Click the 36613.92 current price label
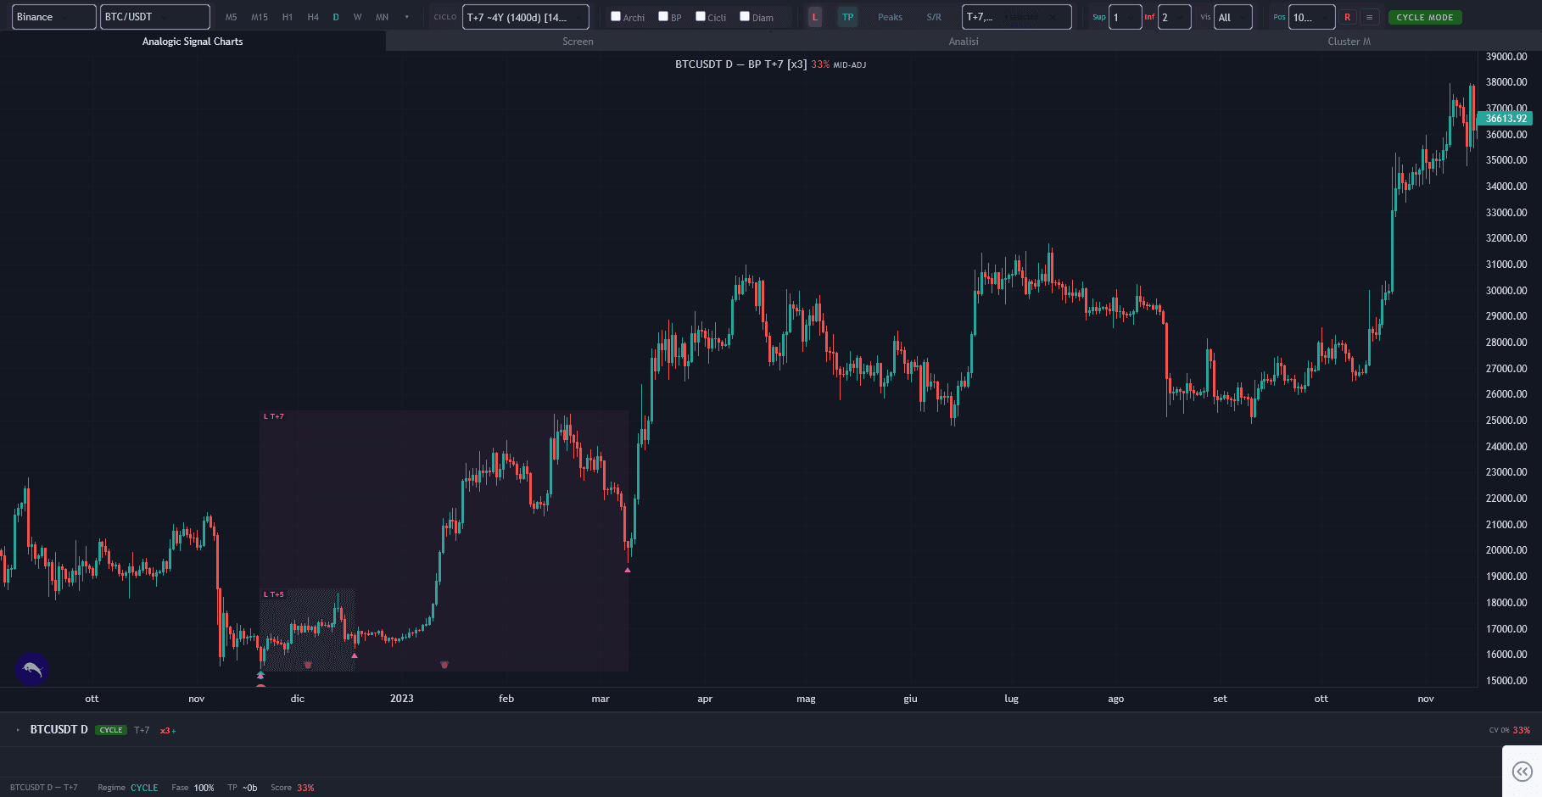 click(x=1506, y=119)
